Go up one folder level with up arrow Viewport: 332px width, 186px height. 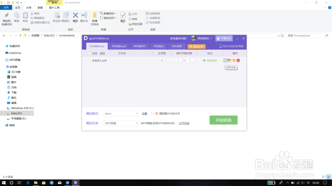pyautogui.click(x=20, y=36)
